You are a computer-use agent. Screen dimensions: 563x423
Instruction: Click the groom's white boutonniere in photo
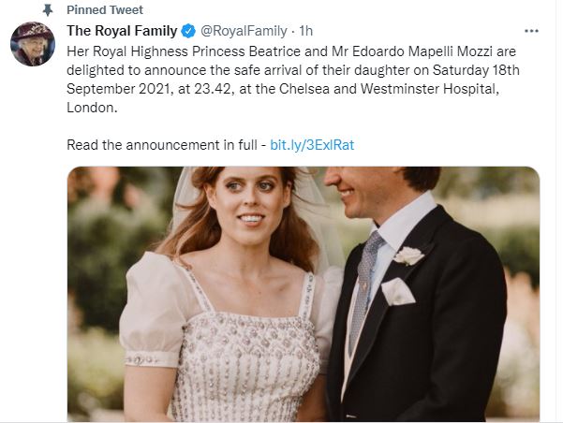click(x=408, y=255)
